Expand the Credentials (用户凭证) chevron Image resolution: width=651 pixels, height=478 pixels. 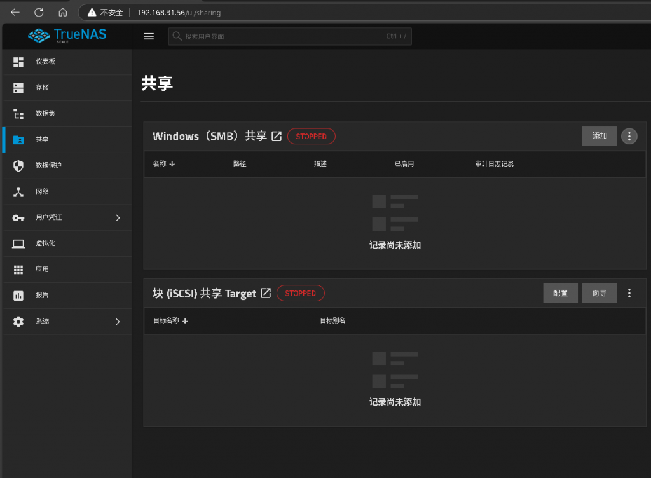118,217
